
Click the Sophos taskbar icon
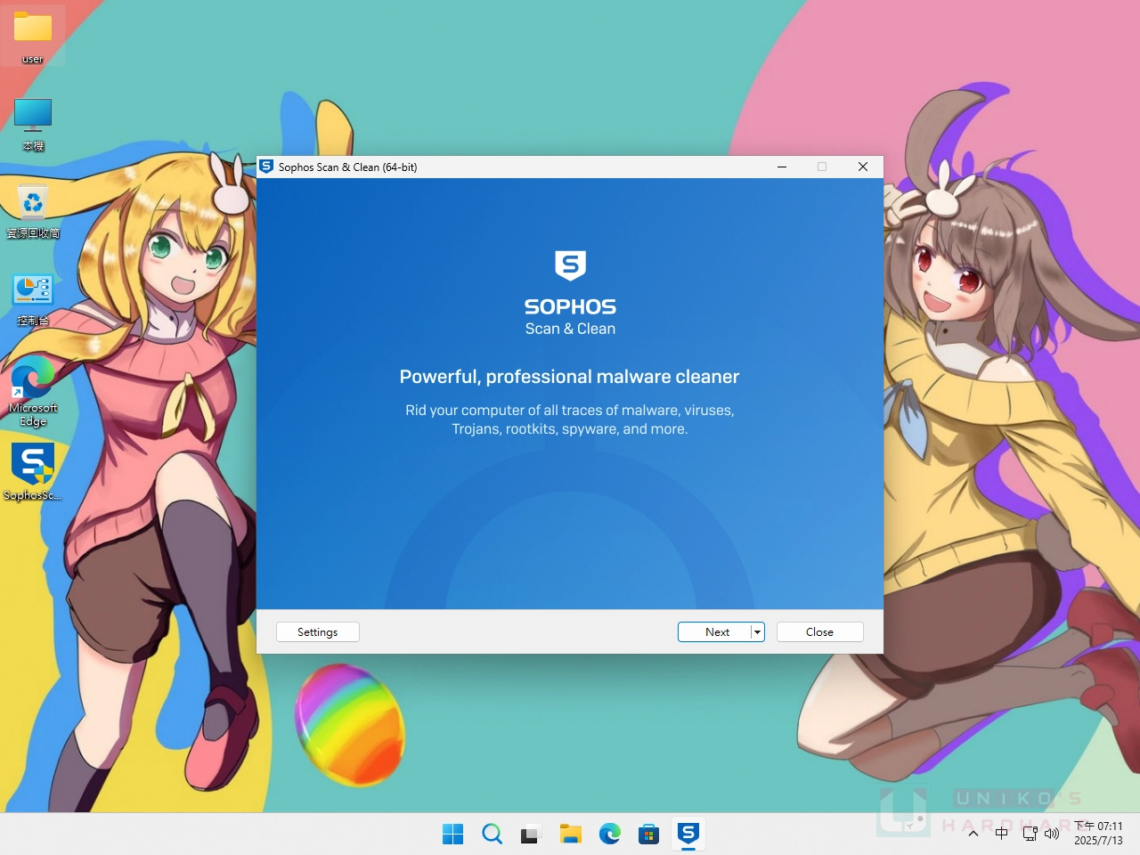[688, 834]
